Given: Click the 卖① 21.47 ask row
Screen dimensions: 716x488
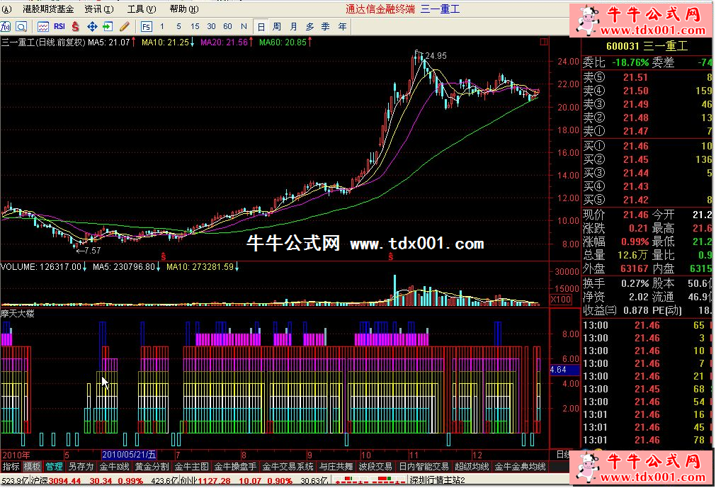Looking at the screenshot, I should (x=647, y=132).
